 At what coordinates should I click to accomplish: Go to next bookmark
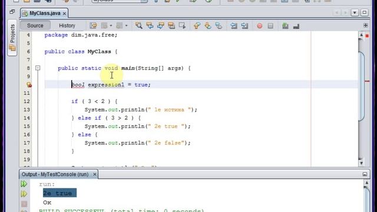(x=208, y=25)
